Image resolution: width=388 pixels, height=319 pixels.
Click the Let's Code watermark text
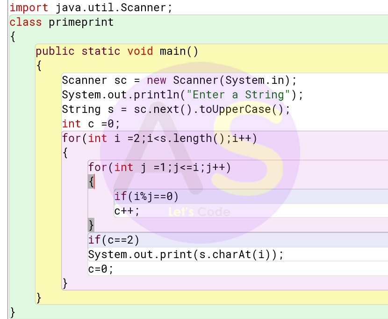[198, 212]
